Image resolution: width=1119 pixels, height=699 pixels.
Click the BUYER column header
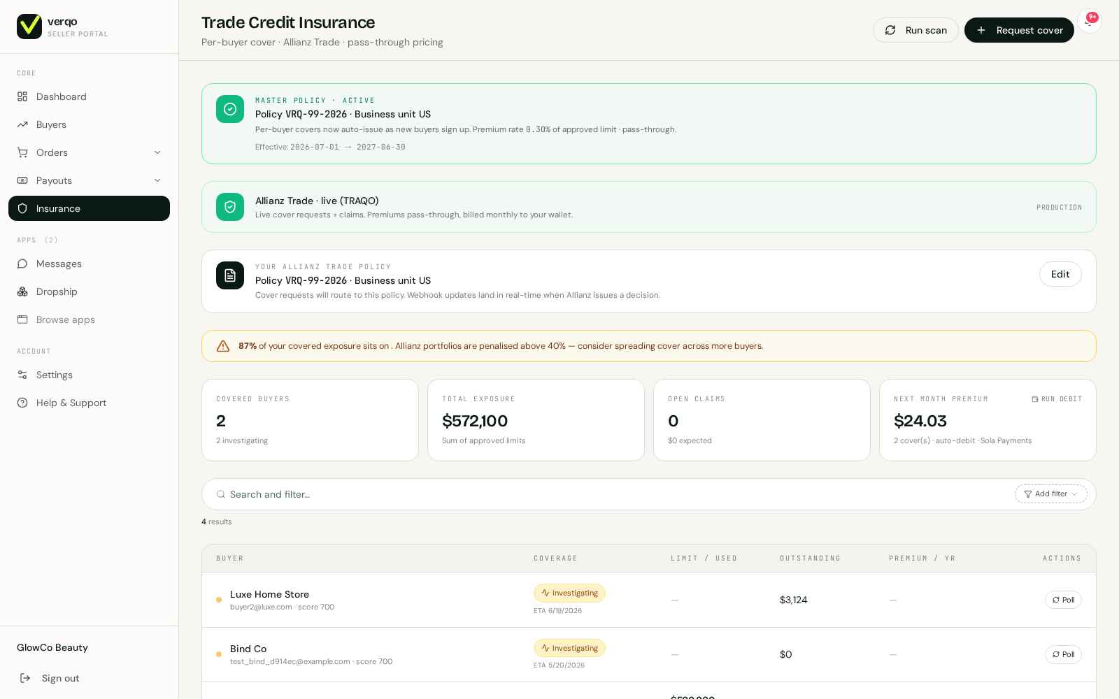[x=230, y=559]
